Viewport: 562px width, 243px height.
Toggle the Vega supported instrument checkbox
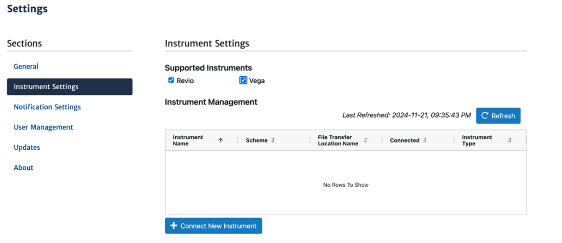(x=243, y=81)
